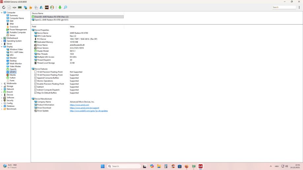The height and width of the screenshot is (170, 303).
Task: Expand the Benchmark tree node
Action: tap(2, 109)
